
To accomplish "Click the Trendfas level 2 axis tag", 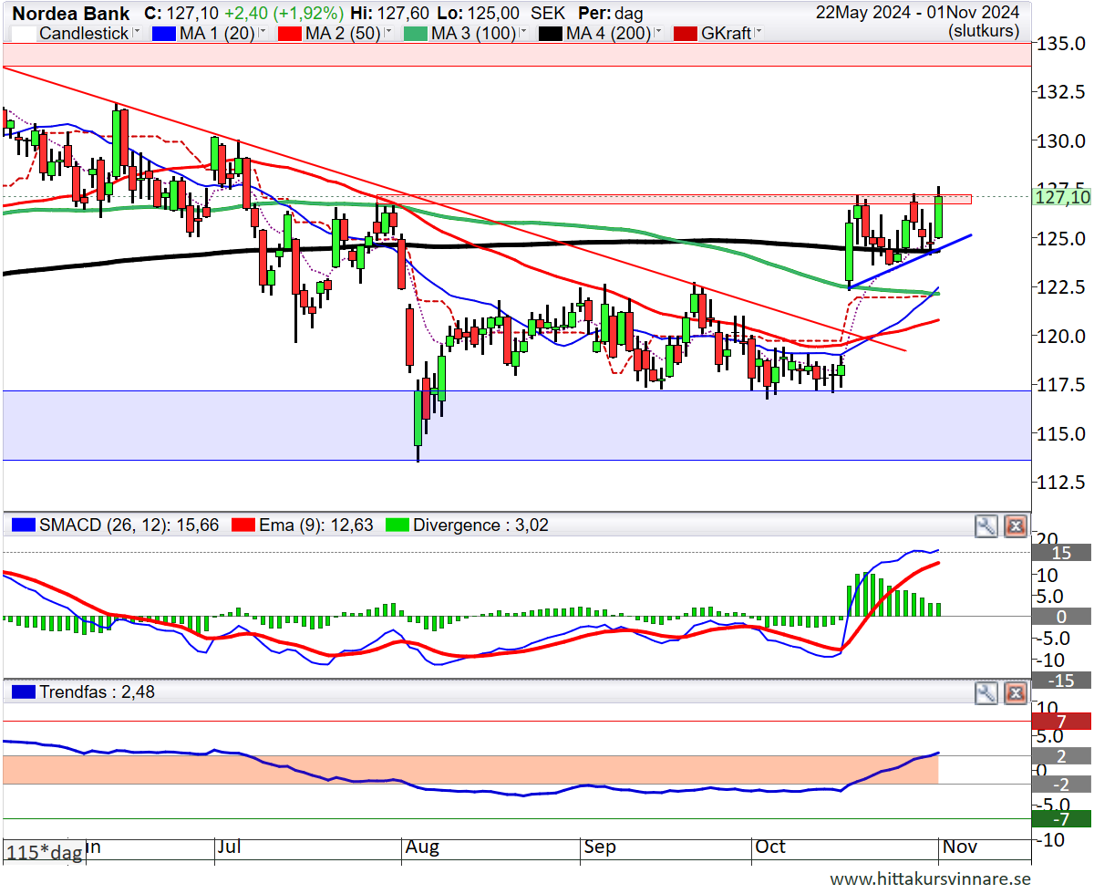I will [1061, 756].
